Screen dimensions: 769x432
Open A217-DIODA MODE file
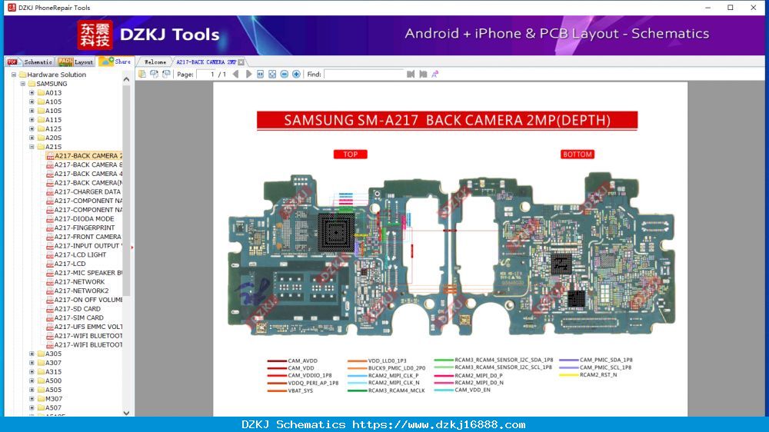pyautogui.click(x=84, y=219)
